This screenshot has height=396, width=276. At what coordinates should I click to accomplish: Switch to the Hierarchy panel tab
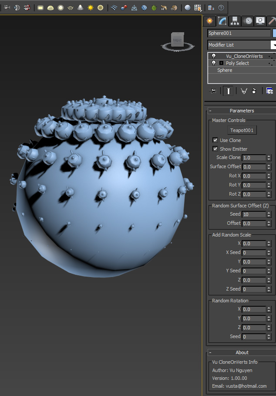point(235,20)
